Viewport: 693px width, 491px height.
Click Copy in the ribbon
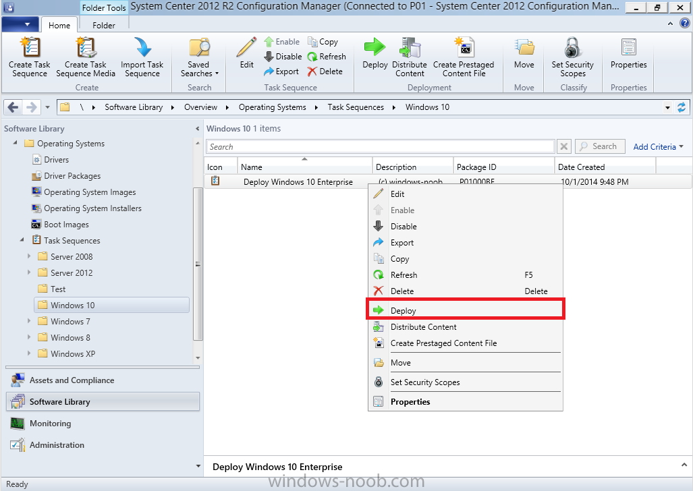coord(323,42)
